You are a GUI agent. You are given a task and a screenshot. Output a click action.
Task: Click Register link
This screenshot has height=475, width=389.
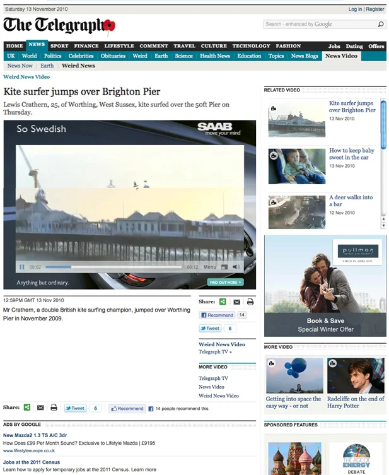[x=374, y=9]
